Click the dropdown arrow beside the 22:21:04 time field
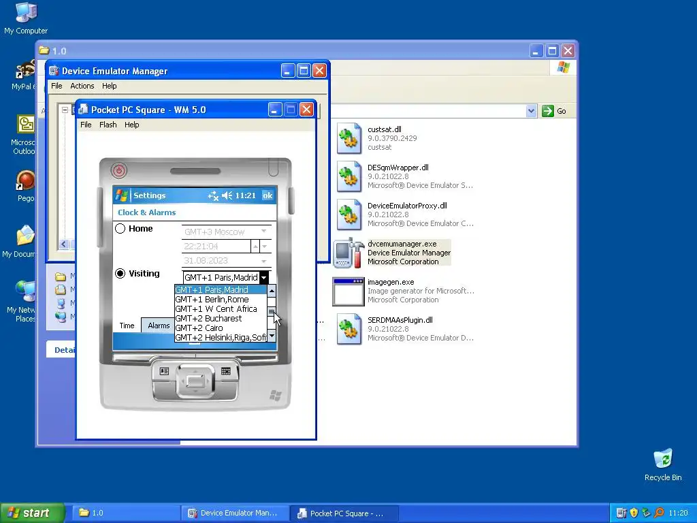This screenshot has width=697, height=523. [265, 246]
